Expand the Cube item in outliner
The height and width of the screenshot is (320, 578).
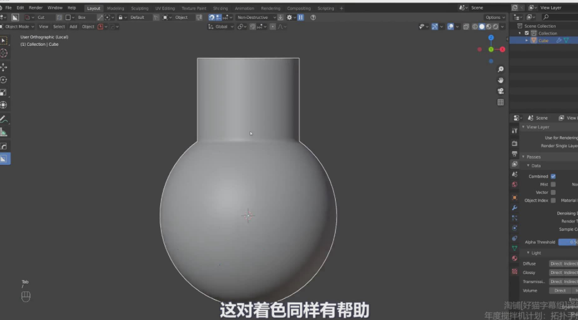coord(527,41)
